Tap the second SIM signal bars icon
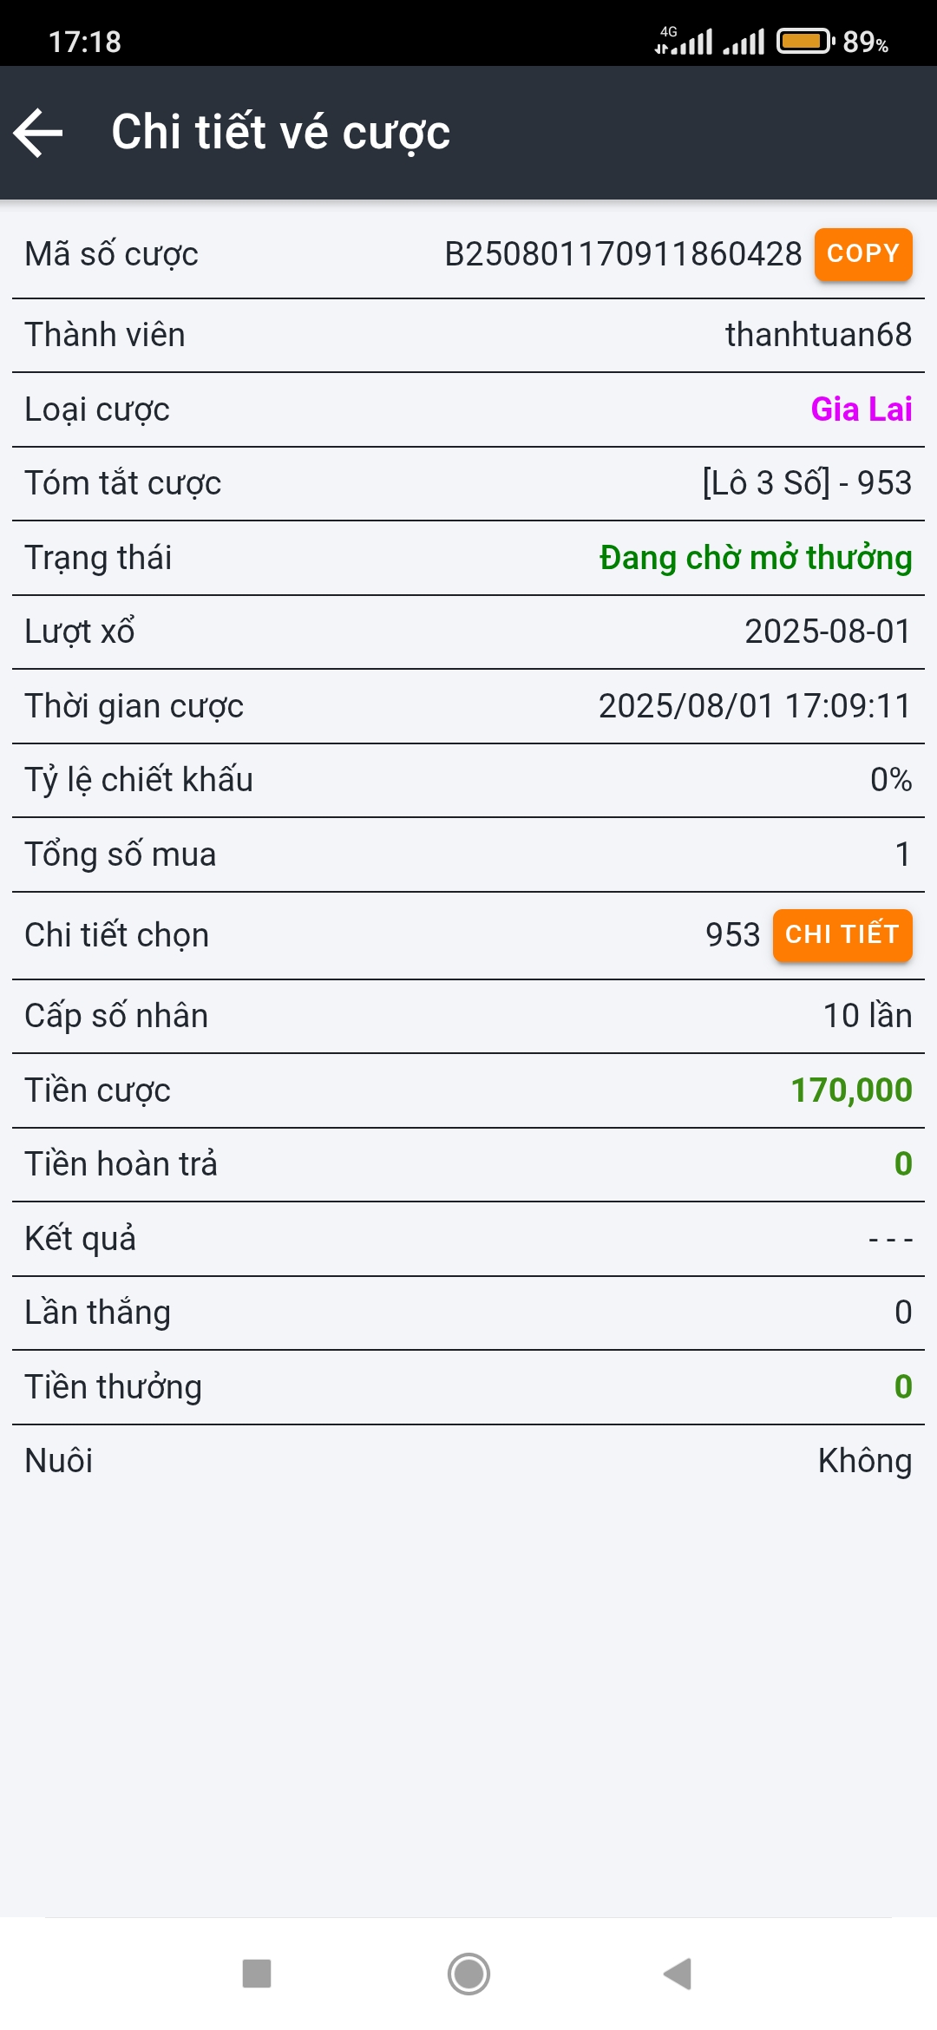Screen dimensions: 937x2030 click(x=744, y=41)
